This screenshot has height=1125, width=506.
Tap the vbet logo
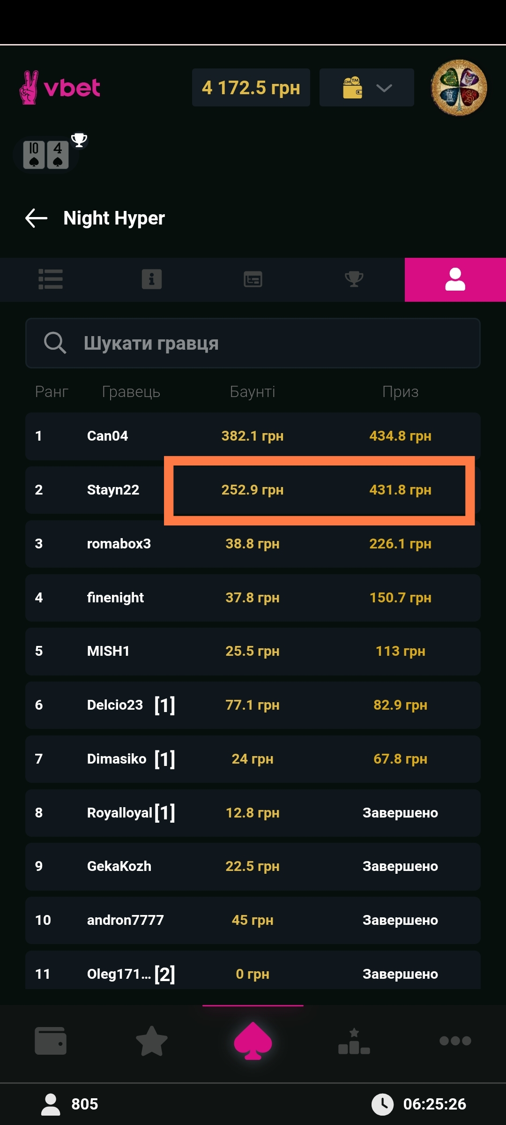[x=60, y=88]
